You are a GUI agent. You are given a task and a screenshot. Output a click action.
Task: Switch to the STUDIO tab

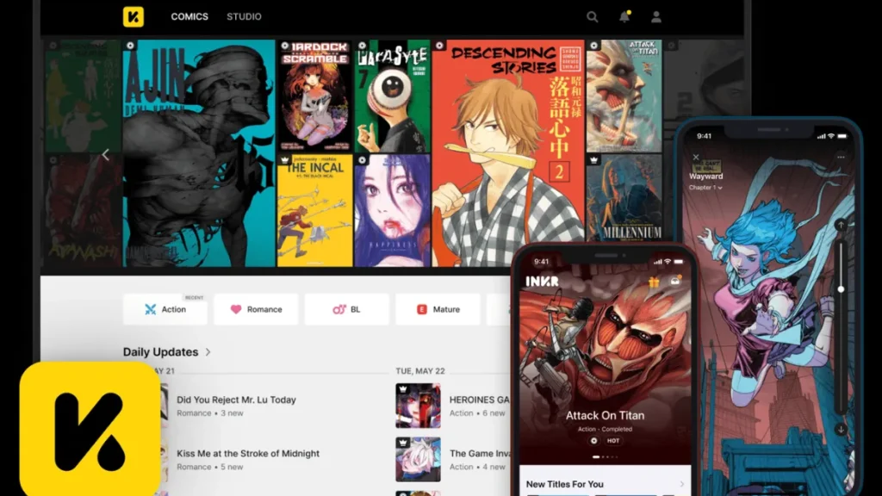pos(244,15)
